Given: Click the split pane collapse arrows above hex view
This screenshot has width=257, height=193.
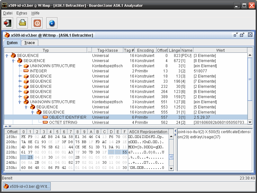Looking at the screenshot, I should [x=8, y=126].
